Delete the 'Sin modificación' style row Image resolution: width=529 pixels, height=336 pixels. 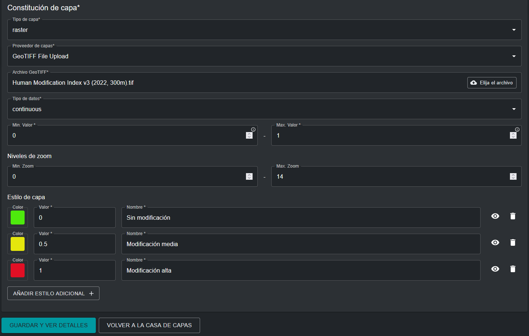(x=513, y=216)
